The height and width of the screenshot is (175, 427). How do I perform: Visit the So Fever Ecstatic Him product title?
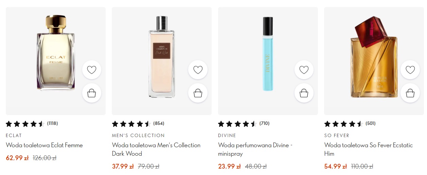[x=368, y=149]
